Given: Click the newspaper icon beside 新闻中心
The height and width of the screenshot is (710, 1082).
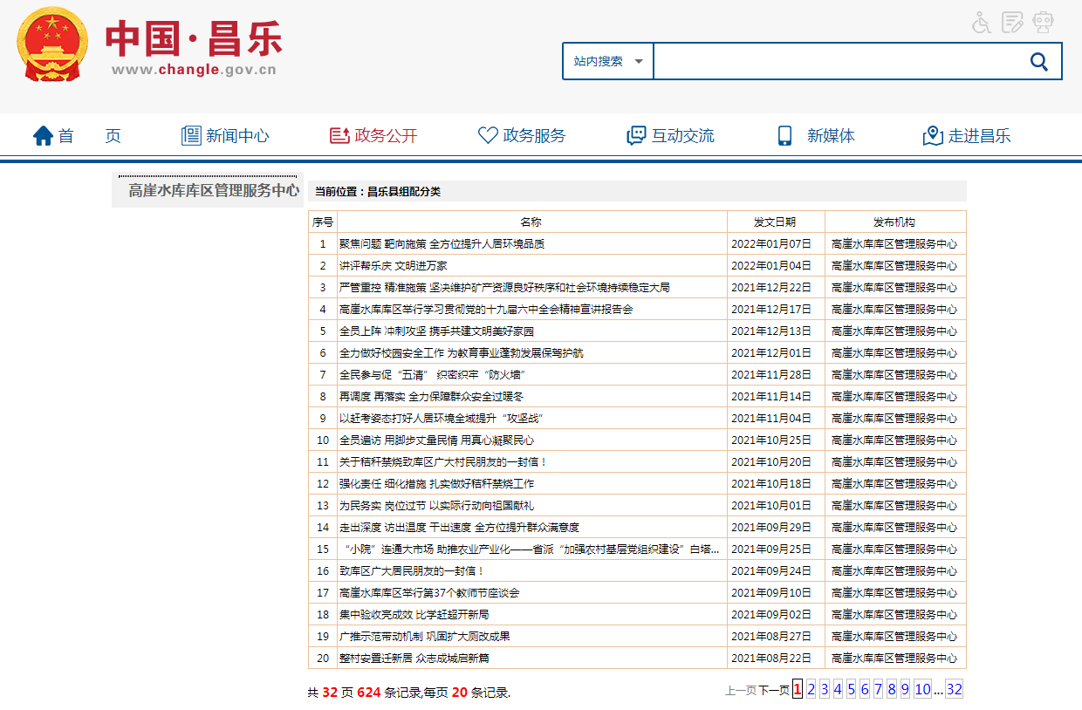Looking at the screenshot, I should 191,136.
